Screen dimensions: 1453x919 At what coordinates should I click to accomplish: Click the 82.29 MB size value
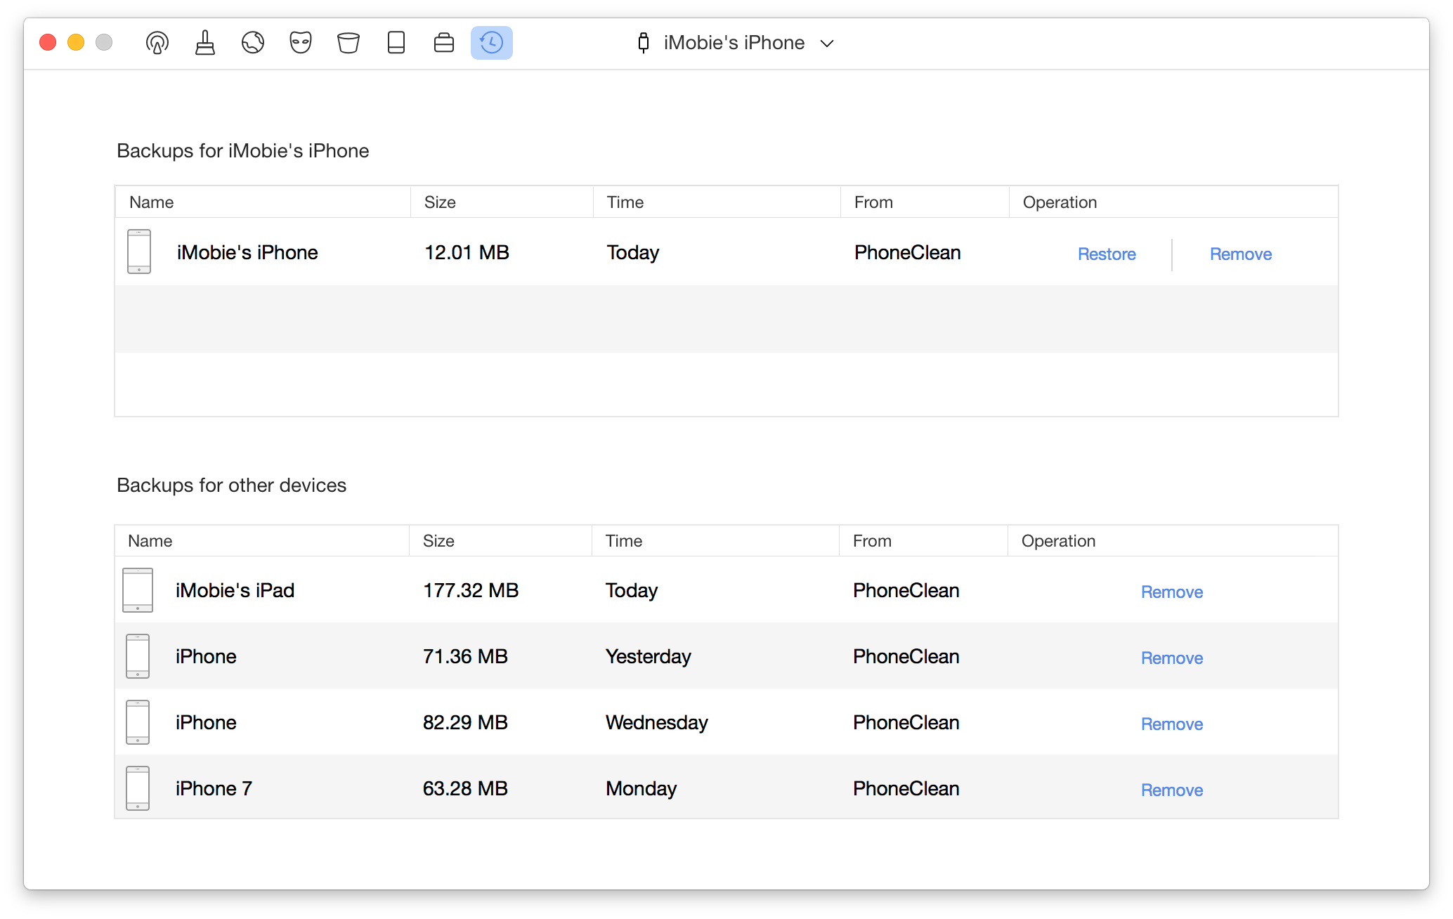[x=465, y=722]
